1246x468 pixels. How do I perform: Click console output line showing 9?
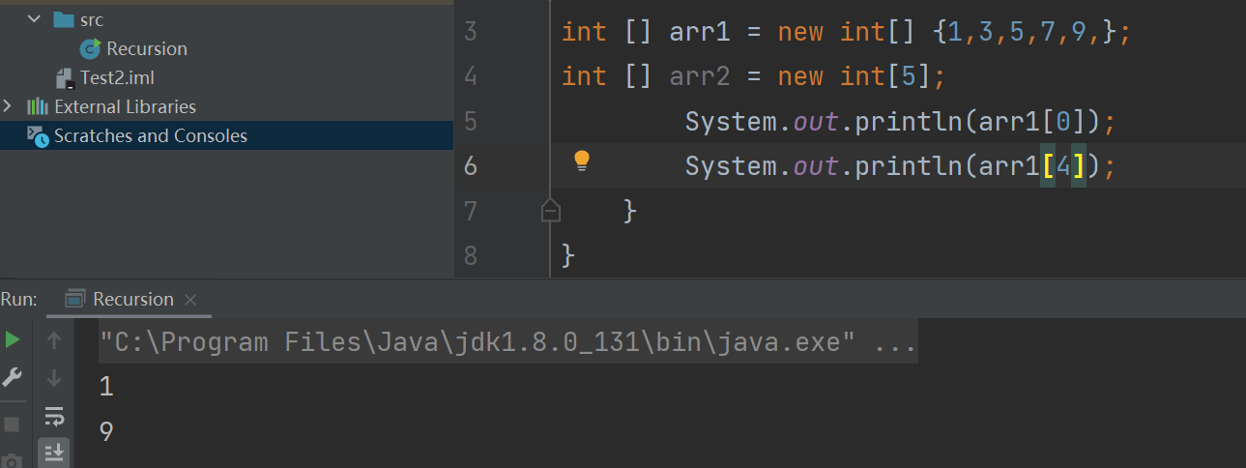click(x=106, y=431)
